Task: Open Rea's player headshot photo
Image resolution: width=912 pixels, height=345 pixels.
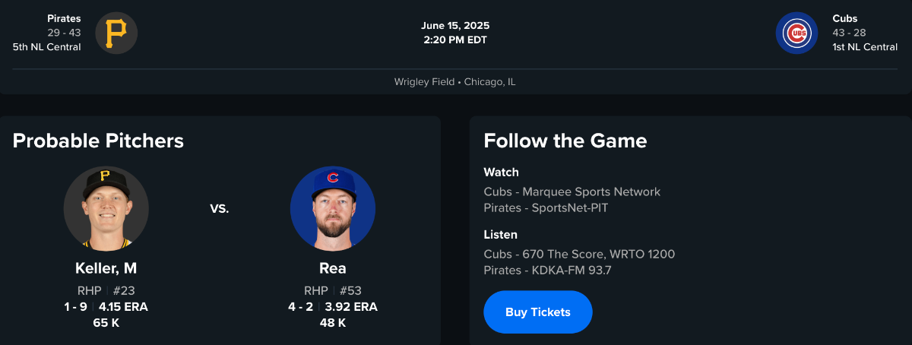Action: (x=332, y=208)
